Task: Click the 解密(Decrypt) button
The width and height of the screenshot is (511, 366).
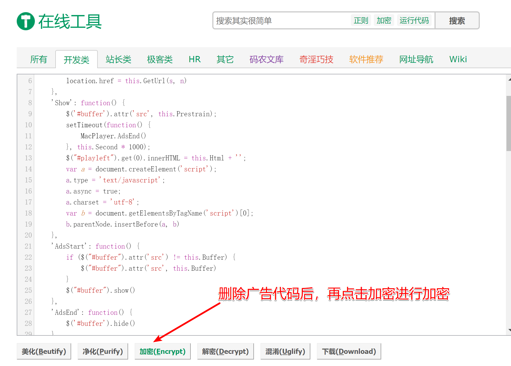Action: [225, 351]
